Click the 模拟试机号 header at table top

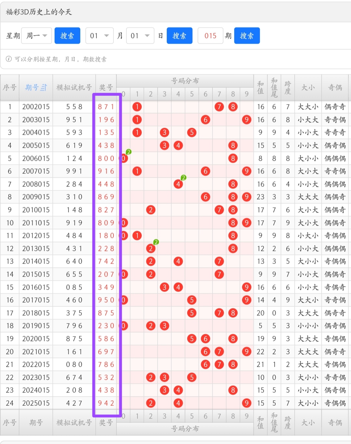tap(74, 88)
